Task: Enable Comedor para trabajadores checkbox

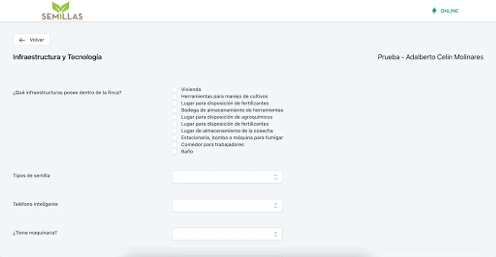Action: coord(174,144)
